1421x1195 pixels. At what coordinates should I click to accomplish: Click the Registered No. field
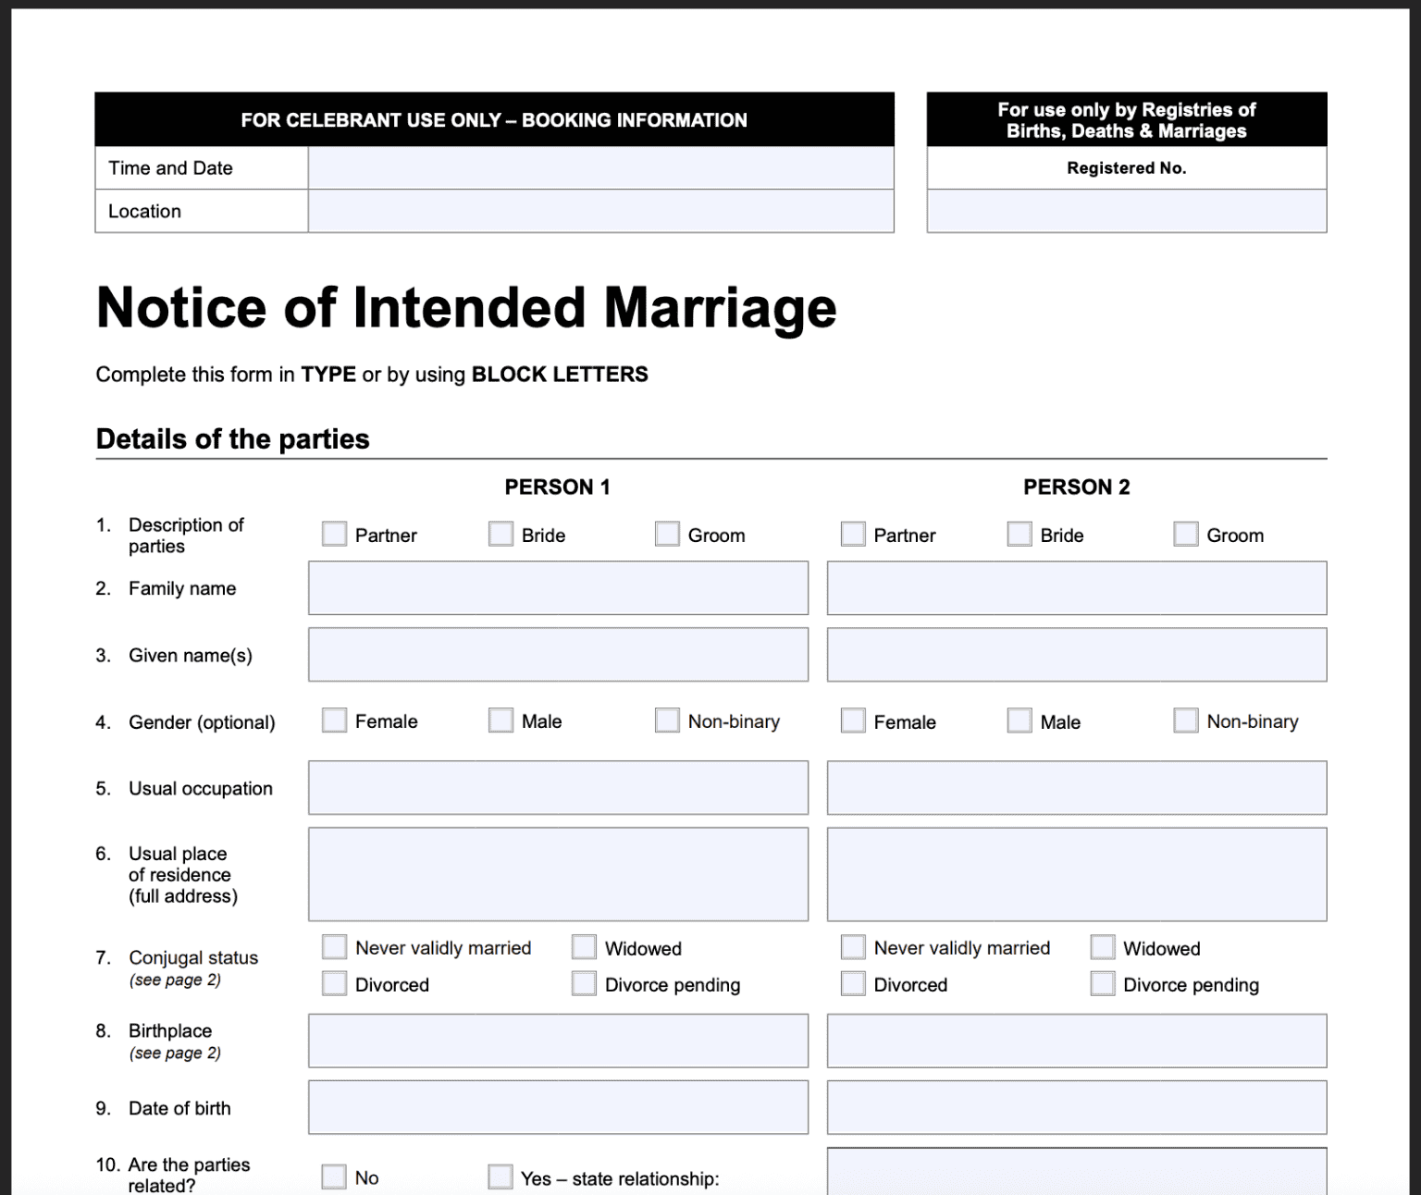pos(1126,211)
